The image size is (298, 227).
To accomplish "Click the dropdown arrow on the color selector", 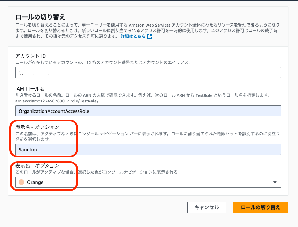I will 275,182.
